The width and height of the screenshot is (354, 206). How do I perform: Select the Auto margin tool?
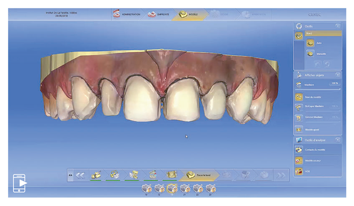[x=311, y=43]
